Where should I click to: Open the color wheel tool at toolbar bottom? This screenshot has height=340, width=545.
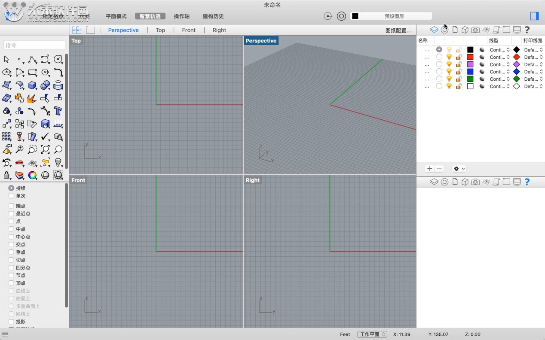click(x=32, y=175)
